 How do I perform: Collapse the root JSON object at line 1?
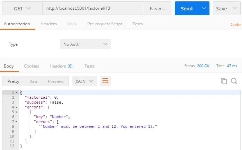coord(17,92)
